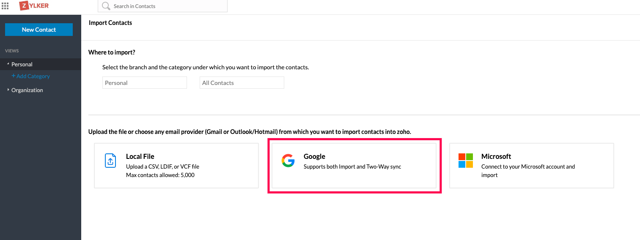Click the search magnifier icon
The width and height of the screenshot is (640, 240).
pos(106,6)
